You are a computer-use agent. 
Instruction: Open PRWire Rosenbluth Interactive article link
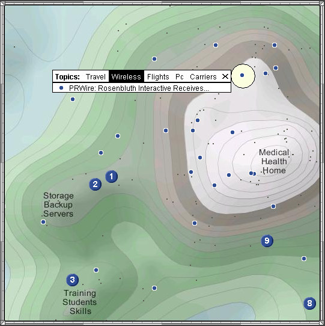pyautogui.click(x=139, y=88)
